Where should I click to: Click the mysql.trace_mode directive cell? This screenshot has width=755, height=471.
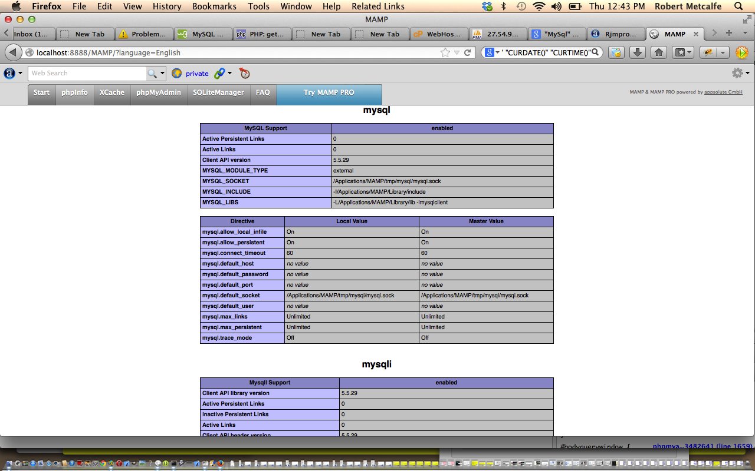[x=242, y=338]
